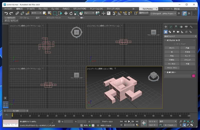
Task: Toggle 3D Snaps in toolbar
Action: tap(114, 13)
